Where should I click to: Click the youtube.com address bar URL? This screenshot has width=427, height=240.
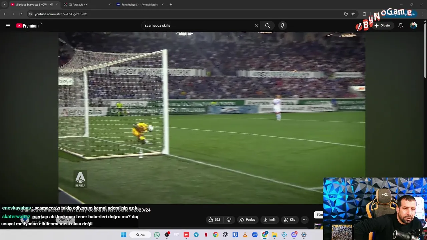pyautogui.click(x=61, y=14)
